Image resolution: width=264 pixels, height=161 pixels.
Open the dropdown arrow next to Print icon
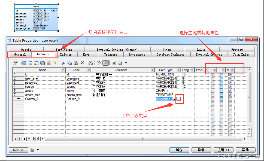point(126,63)
